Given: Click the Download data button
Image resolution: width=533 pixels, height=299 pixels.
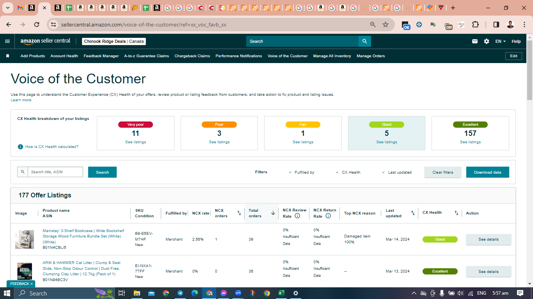Looking at the screenshot, I should click(488, 172).
